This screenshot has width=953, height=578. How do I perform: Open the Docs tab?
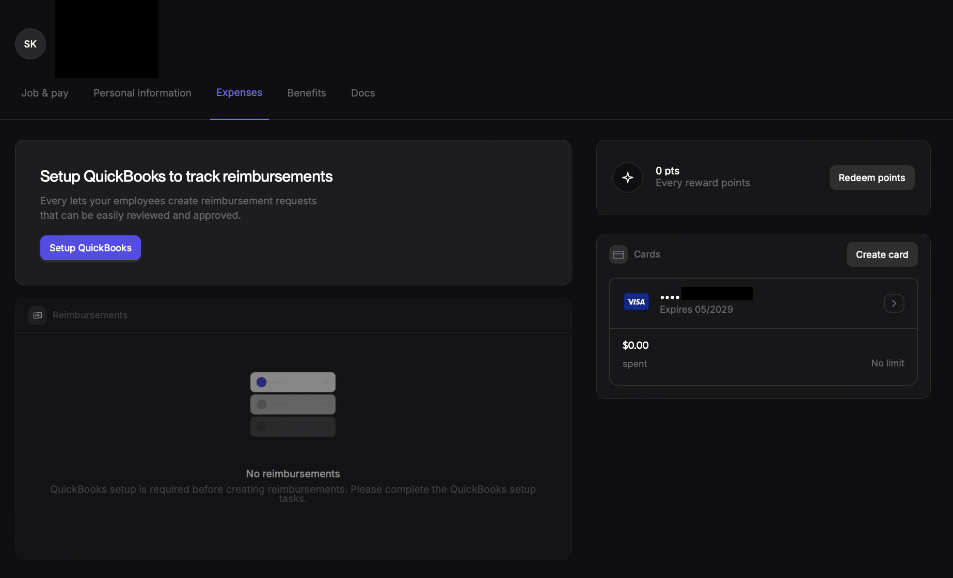363,93
